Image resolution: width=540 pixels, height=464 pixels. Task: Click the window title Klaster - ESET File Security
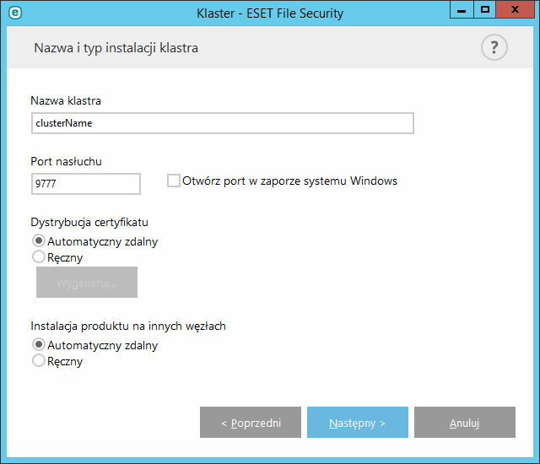pos(270,13)
